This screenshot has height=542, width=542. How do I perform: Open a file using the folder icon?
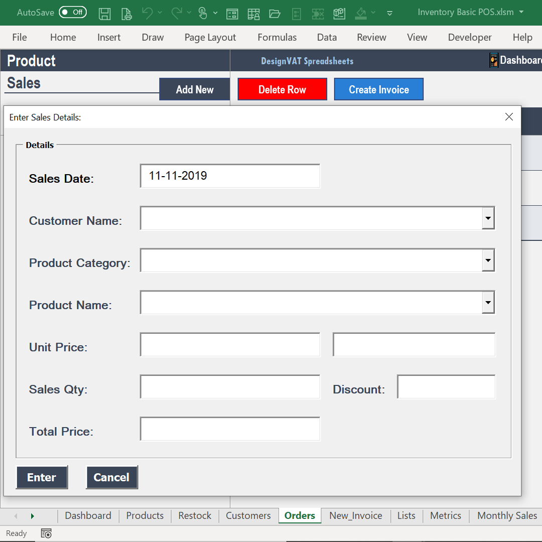[x=275, y=14]
